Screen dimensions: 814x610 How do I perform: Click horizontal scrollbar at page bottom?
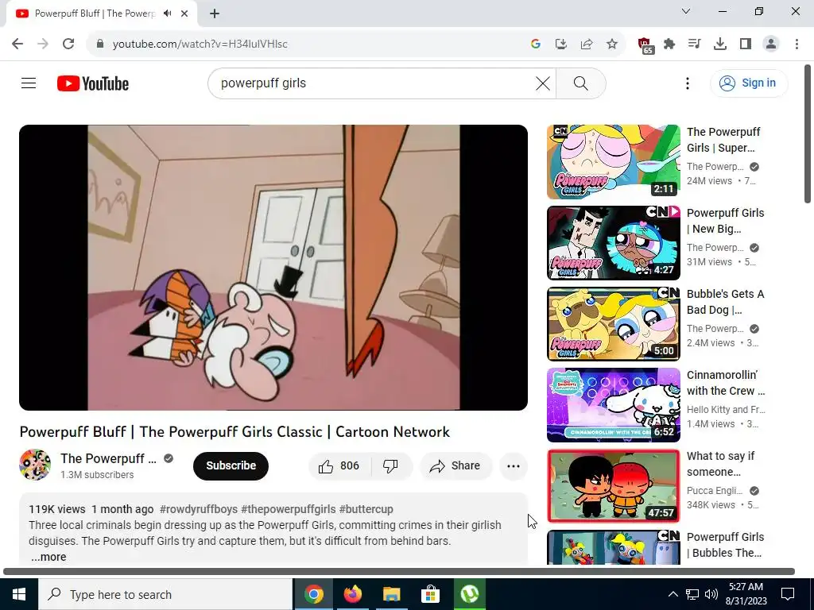pyautogui.click(x=399, y=572)
